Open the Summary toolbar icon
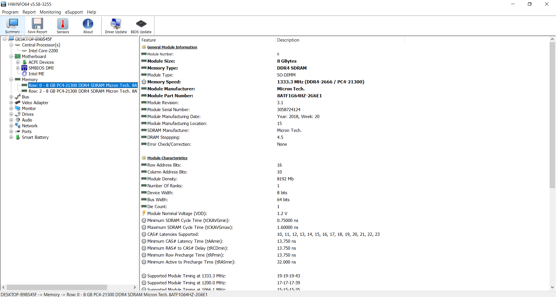 click(x=12, y=26)
